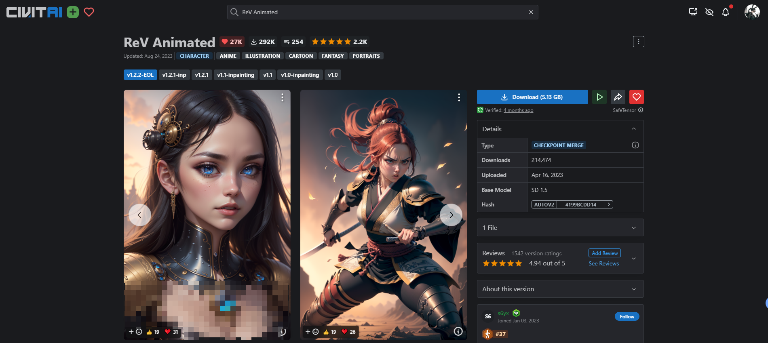The height and width of the screenshot is (343, 768).
Task: Open the See Reviews link
Action: pyautogui.click(x=603, y=263)
